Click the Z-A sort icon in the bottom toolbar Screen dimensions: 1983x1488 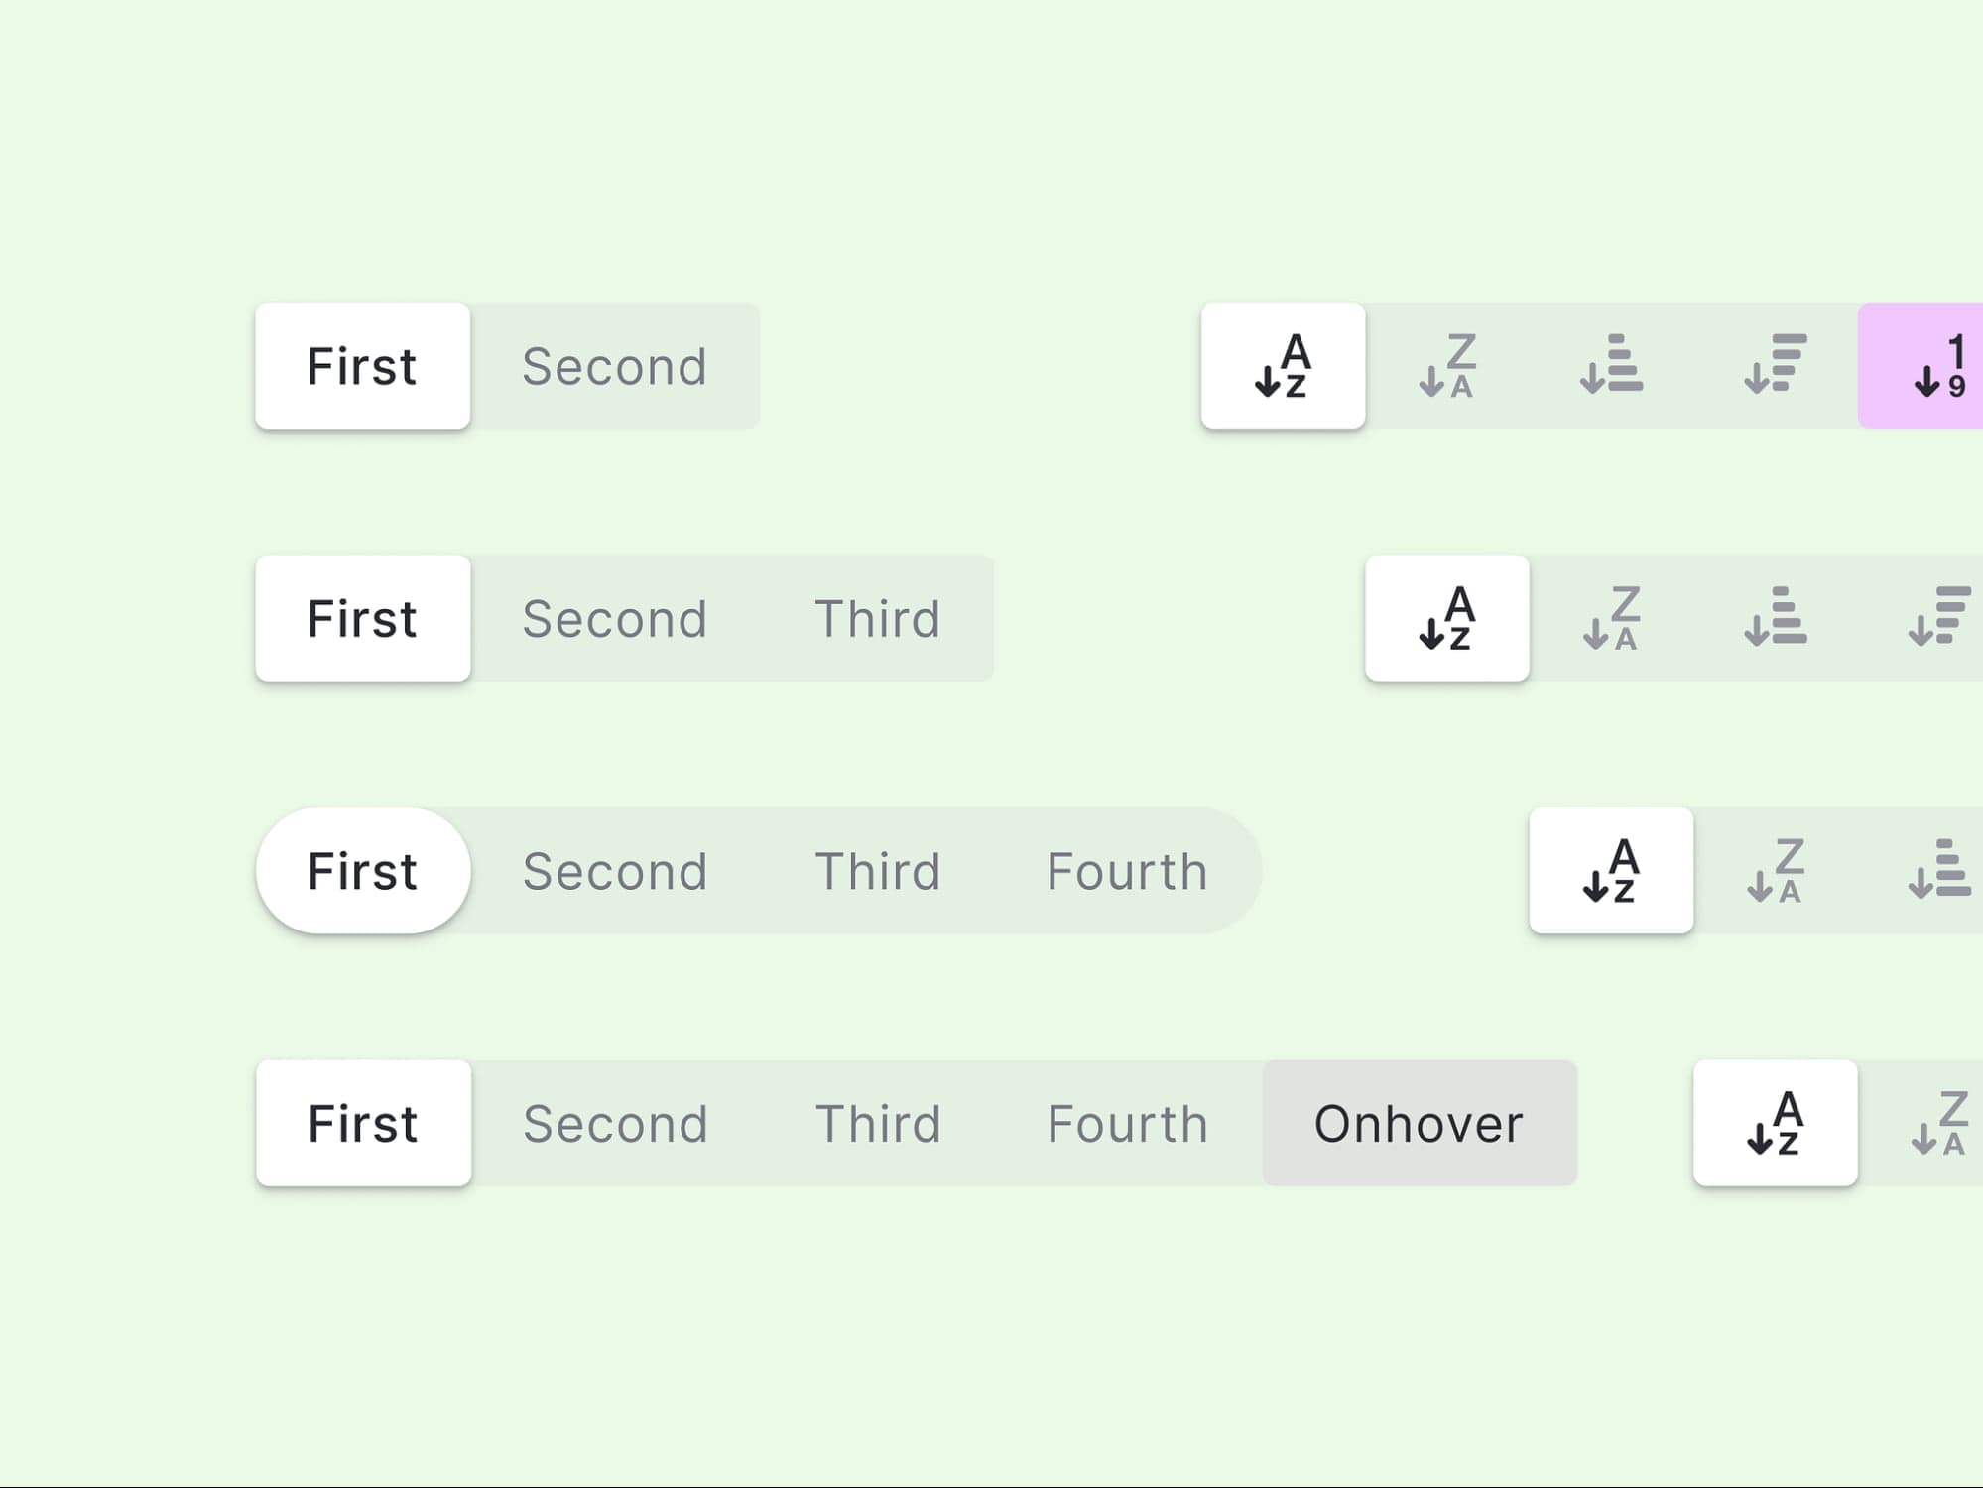1937,1123
